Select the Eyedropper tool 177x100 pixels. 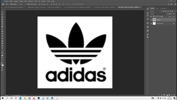[2, 24]
